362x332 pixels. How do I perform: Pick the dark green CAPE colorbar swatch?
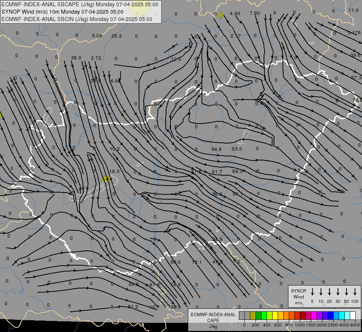[258, 315]
